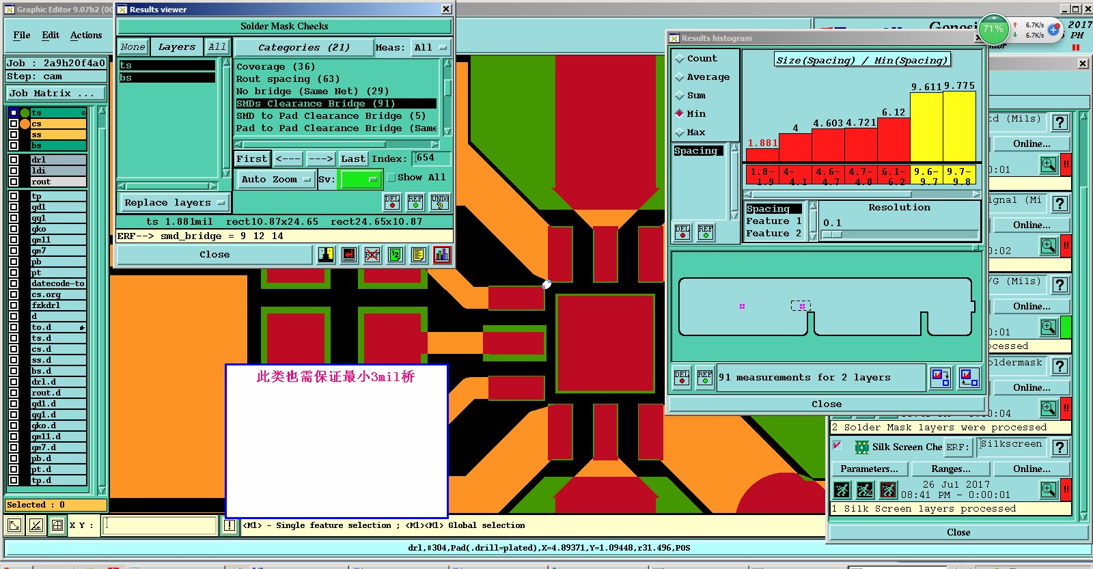This screenshot has width=1093, height=569.
Task: Open the Edit menu
Action: pyautogui.click(x=51, y=35)
